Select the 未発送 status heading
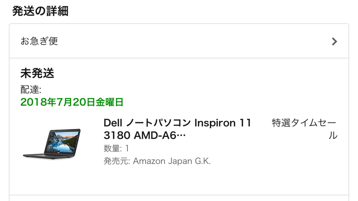 pos(37,73)
